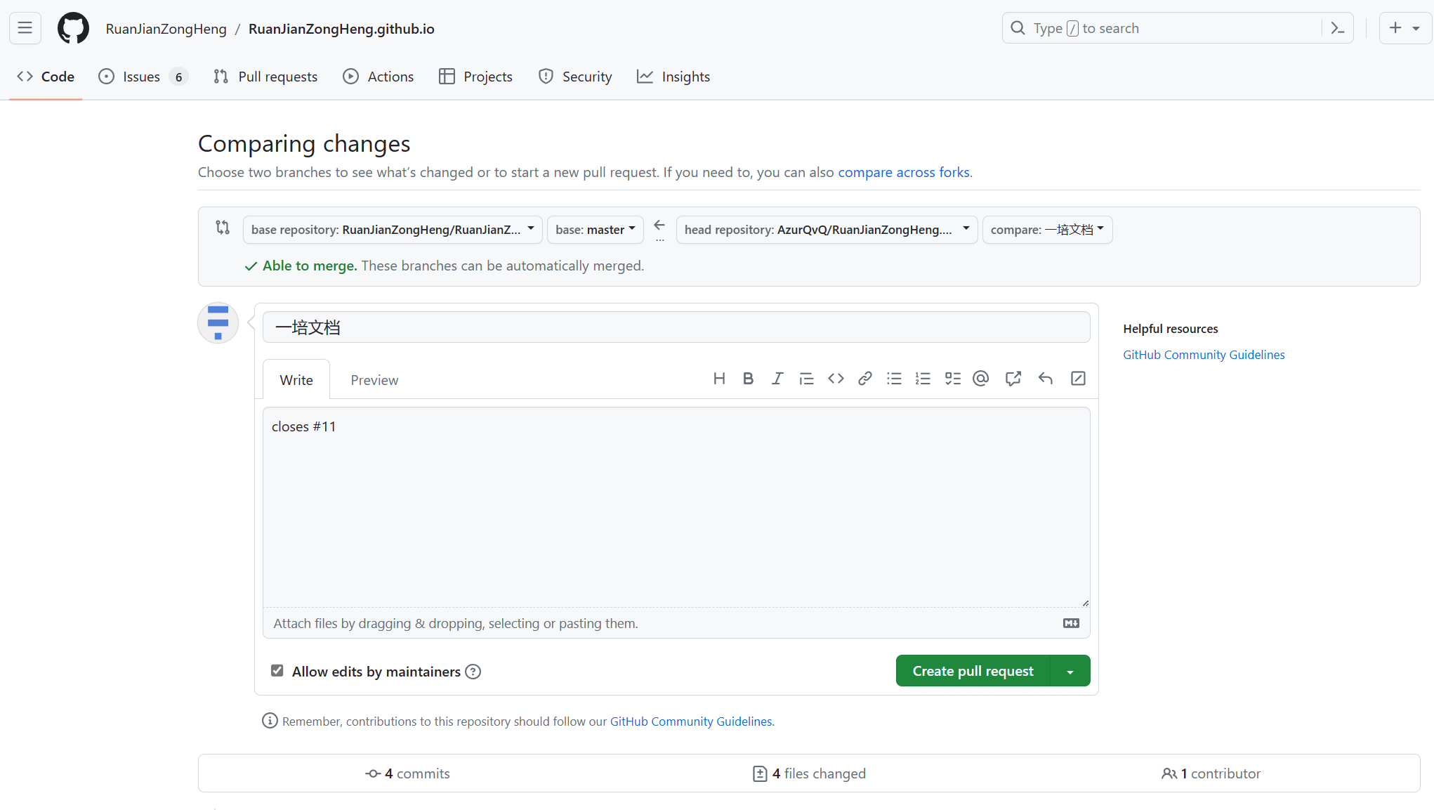Apply italic formatting
This screenshot has width=1434, height=810.
click(x=777, y=379)
